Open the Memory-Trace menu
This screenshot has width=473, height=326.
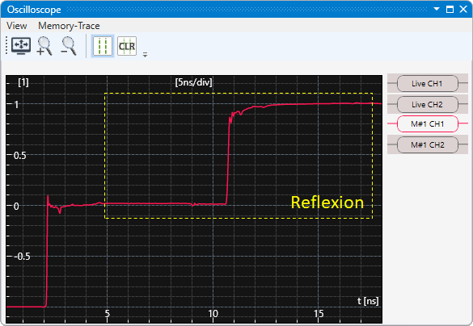pos(69,26)
